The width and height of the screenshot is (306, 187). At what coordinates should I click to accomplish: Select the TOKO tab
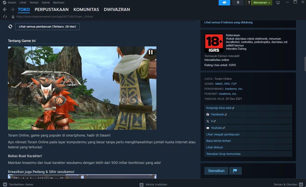click(x=24, y=9)
